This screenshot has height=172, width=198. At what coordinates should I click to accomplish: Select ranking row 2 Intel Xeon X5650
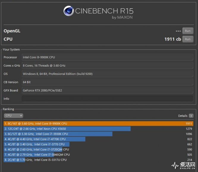(98, 129)
